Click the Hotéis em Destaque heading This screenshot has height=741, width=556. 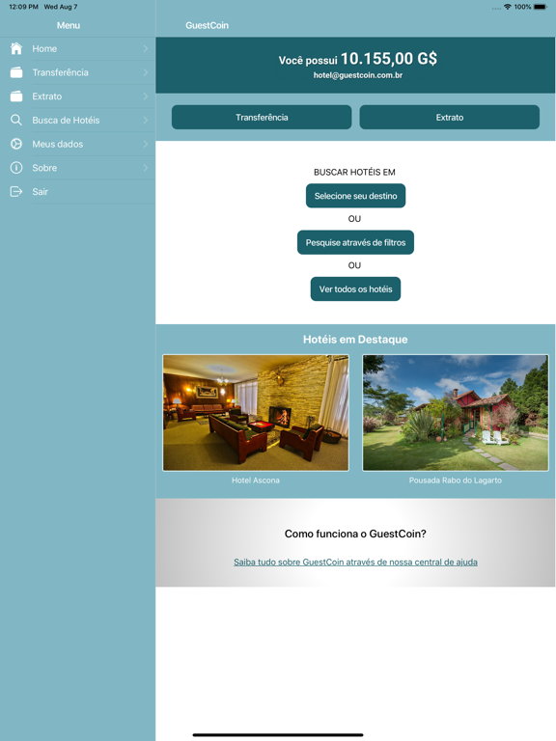pos(355,340)
